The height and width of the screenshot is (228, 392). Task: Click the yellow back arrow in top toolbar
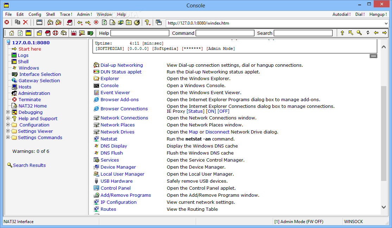point(80,23)
